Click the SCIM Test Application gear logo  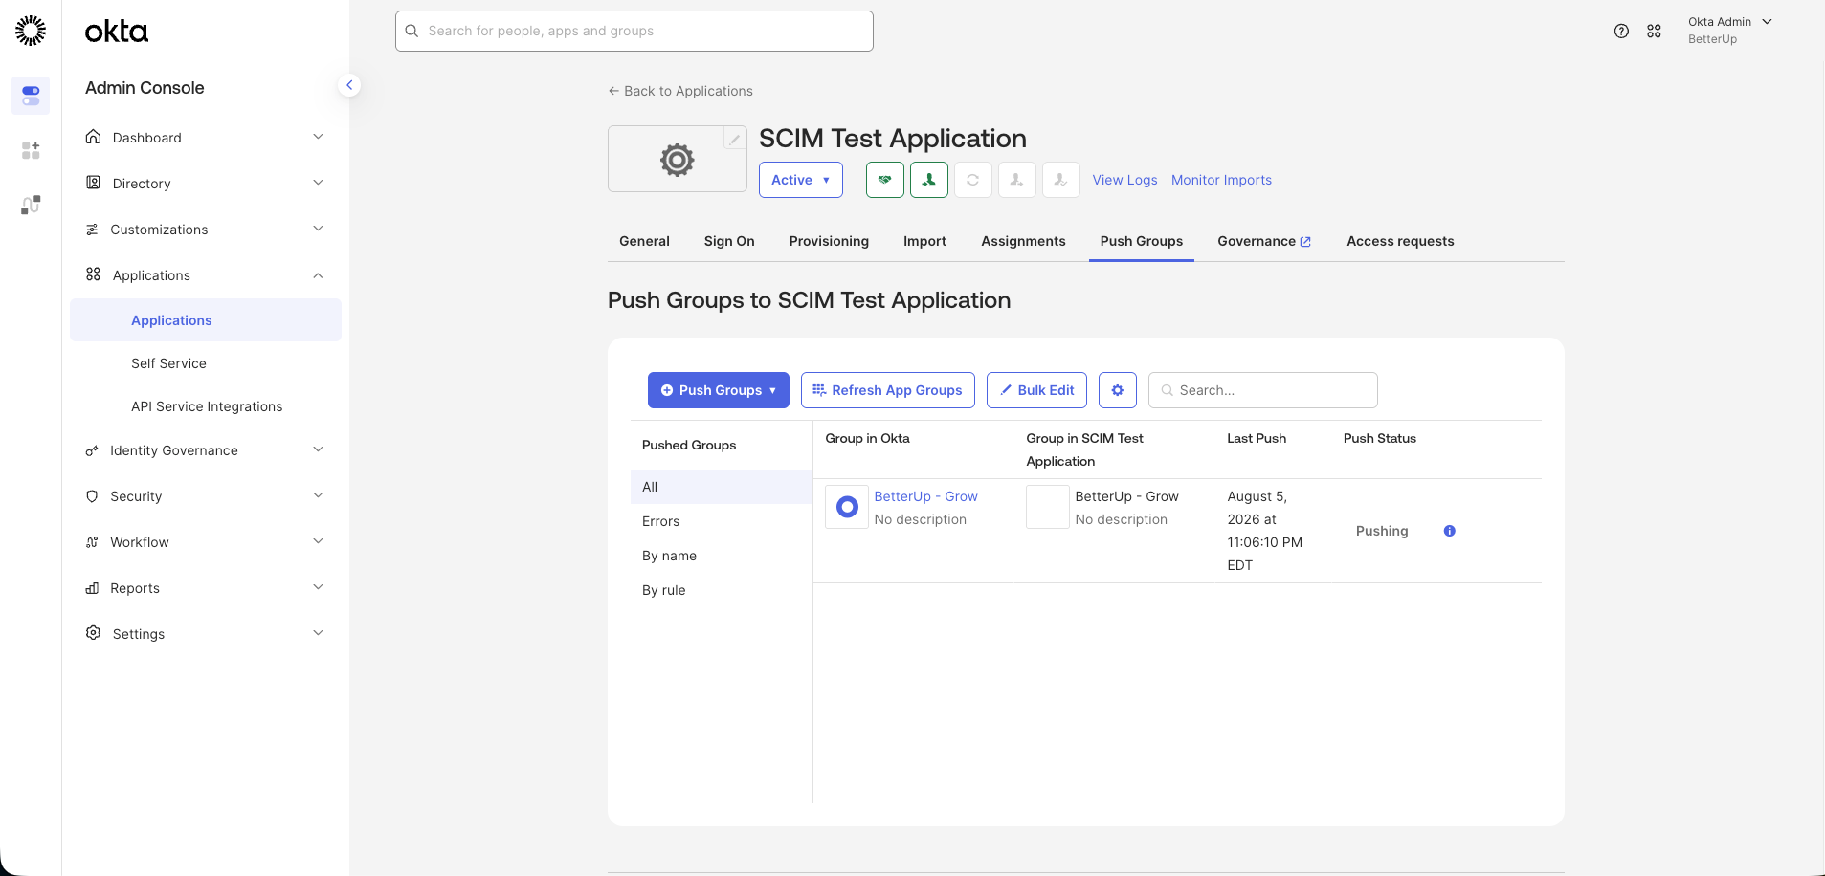click(x=677, y=160)
